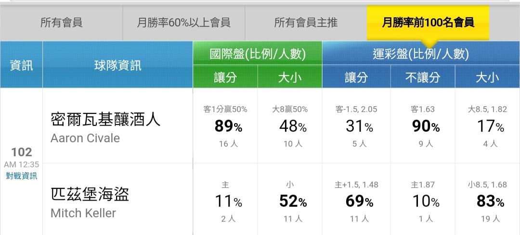
Task: Click the 10% 主1.87 cell
Action: coord(423,200)
